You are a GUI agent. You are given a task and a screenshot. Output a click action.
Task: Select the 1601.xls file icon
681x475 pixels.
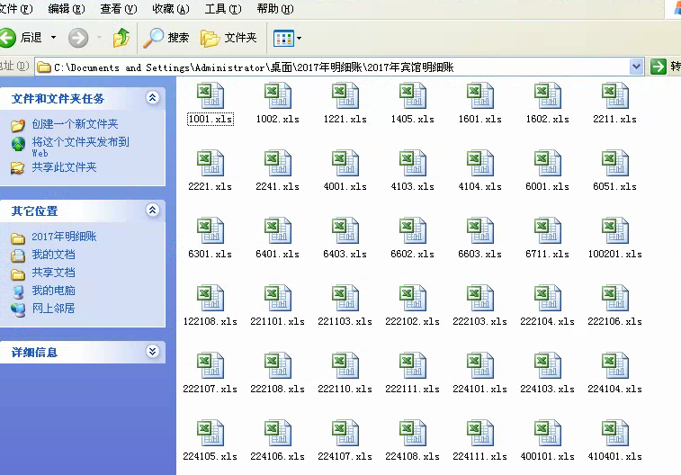[x=479, y=95]
